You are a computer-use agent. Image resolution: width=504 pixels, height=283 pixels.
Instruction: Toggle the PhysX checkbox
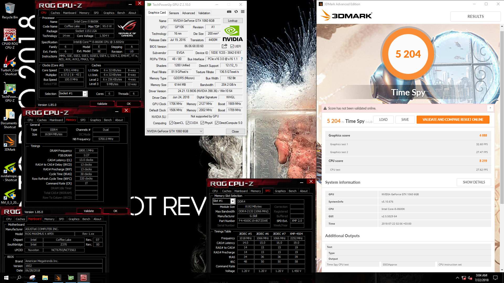click(x=202, y=123)
